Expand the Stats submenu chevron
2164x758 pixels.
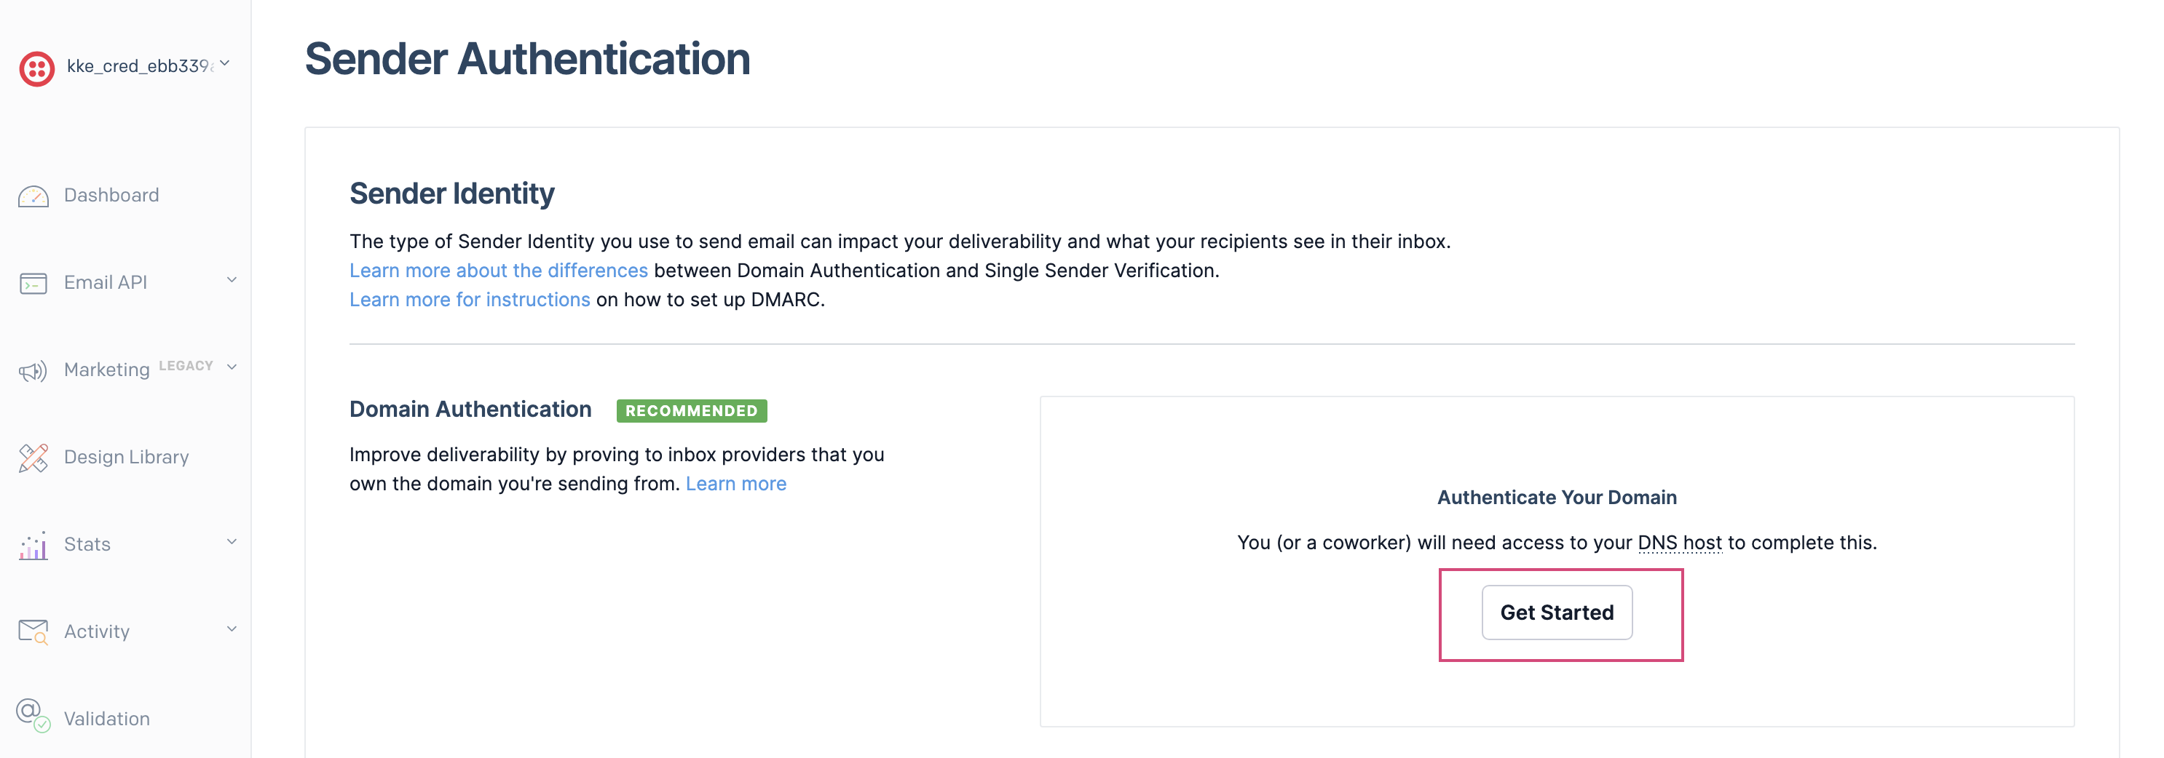pos(232,542)
